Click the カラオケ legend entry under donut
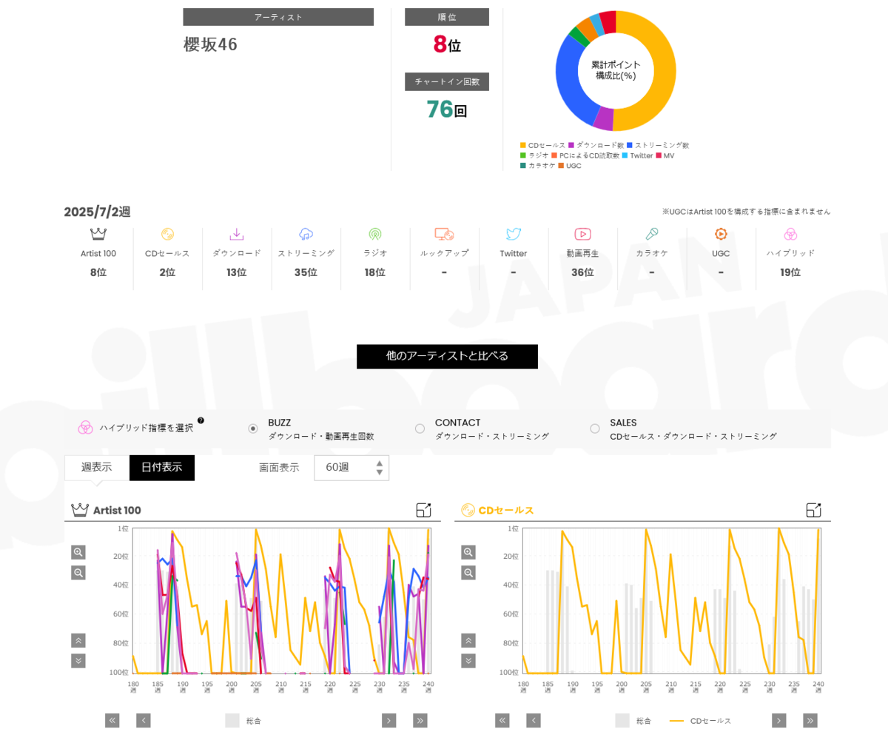Screen dimensions: 888x729 [538, 166]
